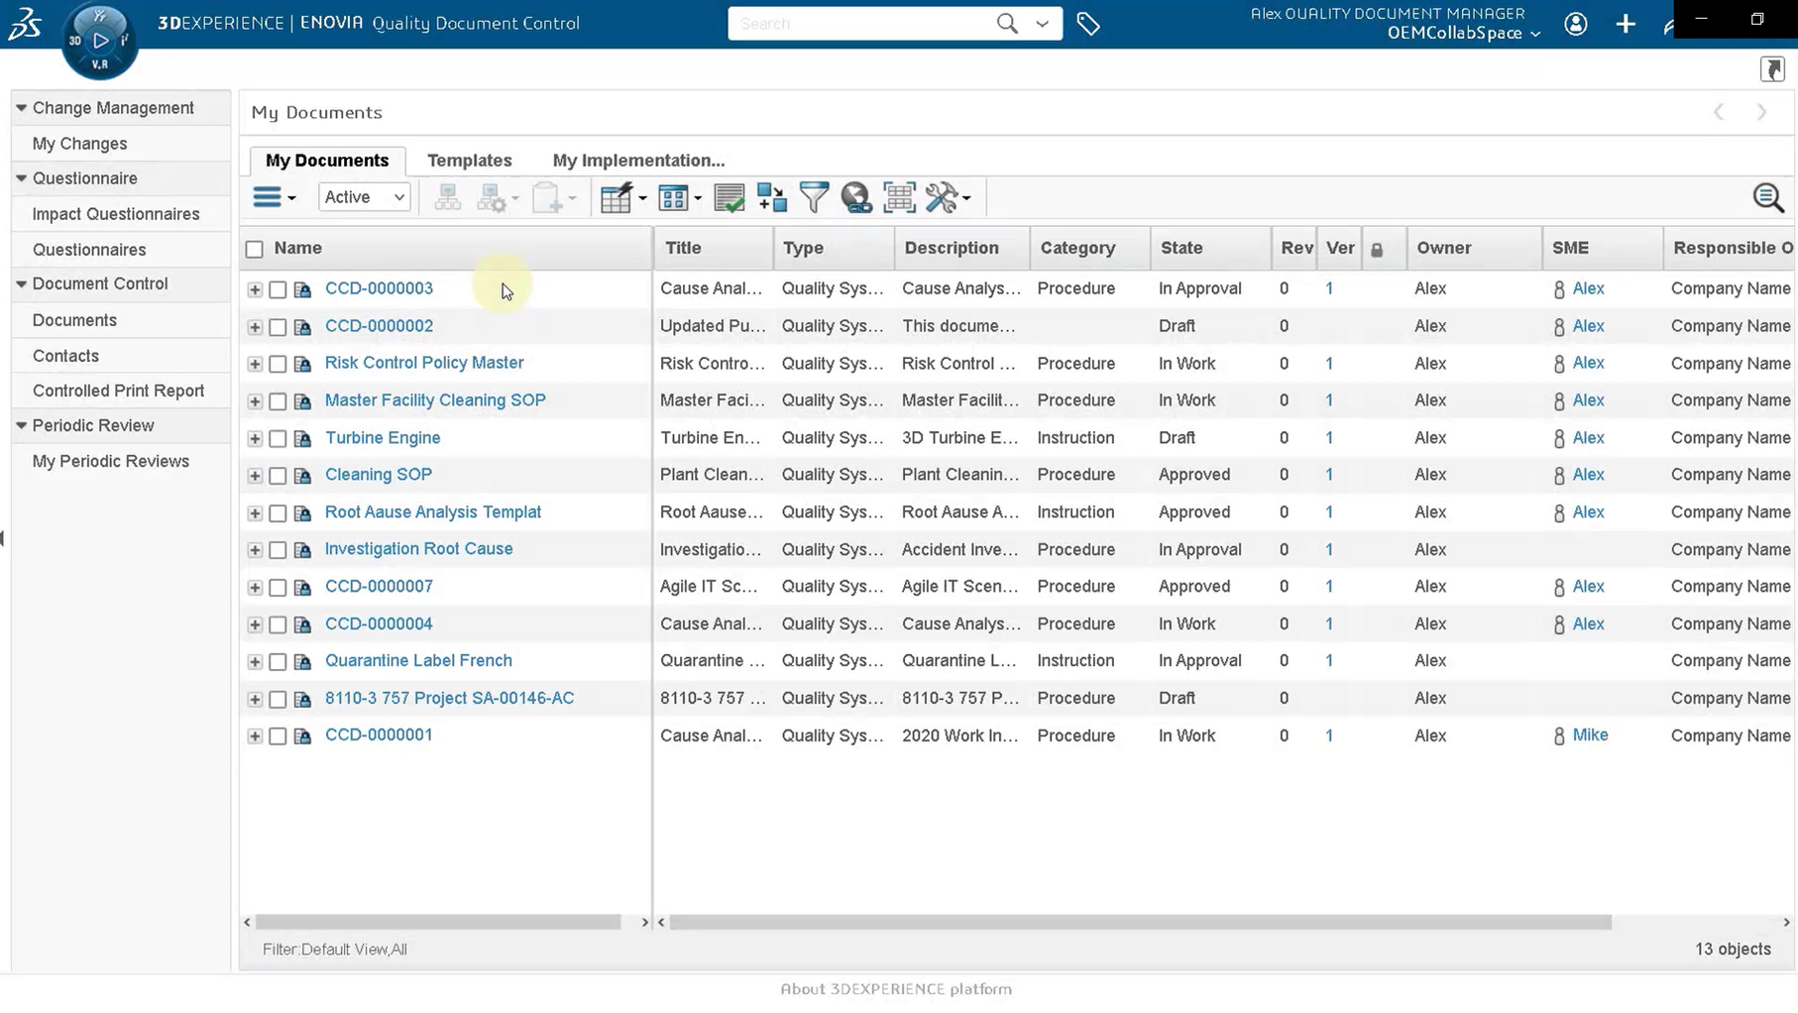
Task: Expand the Cleaning SOP row
Action: coord(255,476)
